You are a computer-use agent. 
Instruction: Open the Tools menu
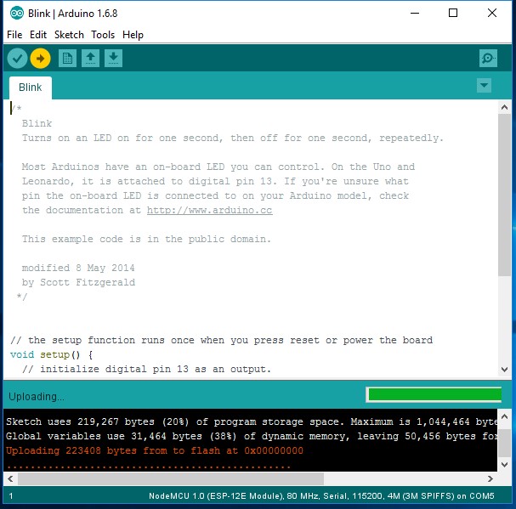103,35
